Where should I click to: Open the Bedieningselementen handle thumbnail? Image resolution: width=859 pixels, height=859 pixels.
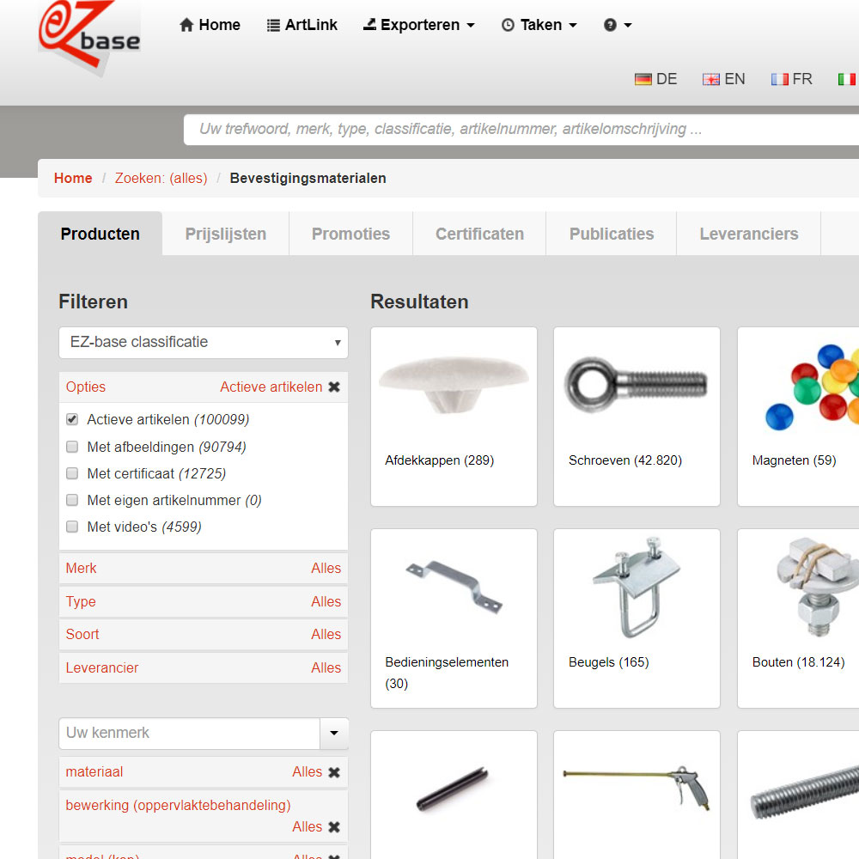tap(454, 587)
